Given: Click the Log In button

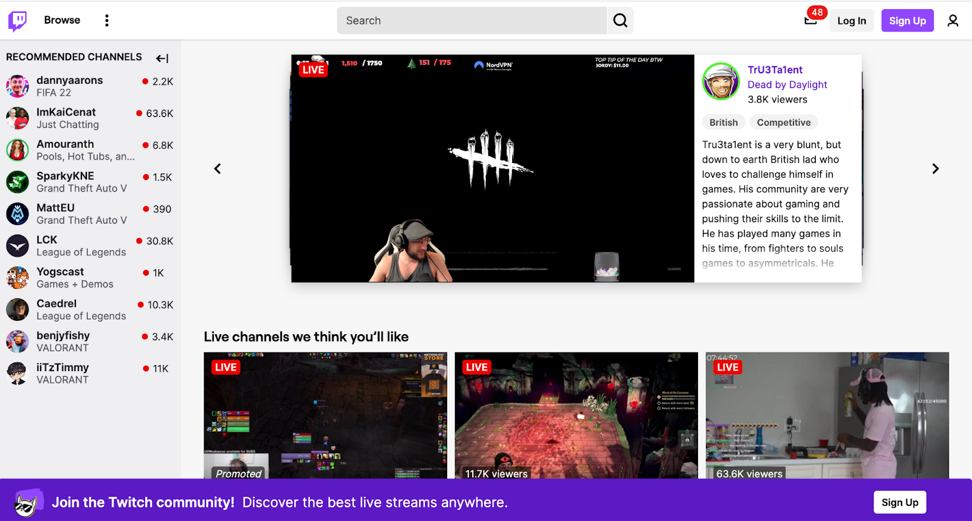Looking at the screenshot, I should (x=852, y=21).
